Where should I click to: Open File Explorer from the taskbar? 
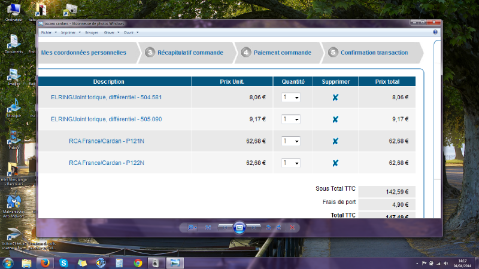point(26,263)
